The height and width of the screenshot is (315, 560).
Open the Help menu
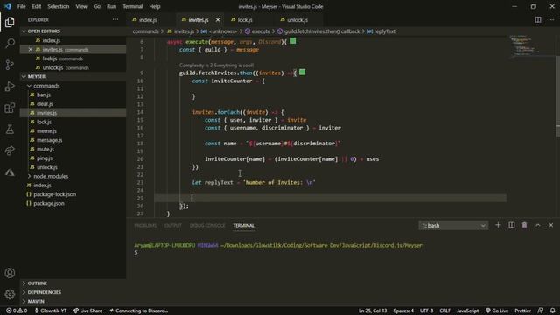coord(155,6)
